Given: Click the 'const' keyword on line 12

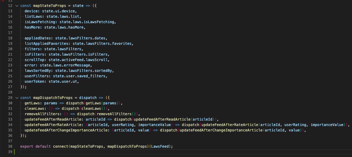Looking at the screenshot, I should pos(26,6).
